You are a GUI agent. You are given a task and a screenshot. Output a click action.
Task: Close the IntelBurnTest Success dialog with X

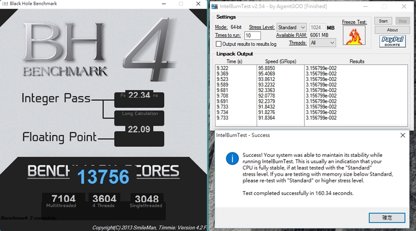click(403, 136)
